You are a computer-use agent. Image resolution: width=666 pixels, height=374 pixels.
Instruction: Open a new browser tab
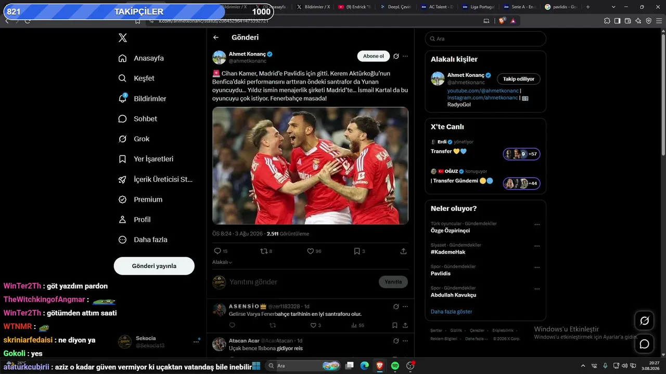588,7
